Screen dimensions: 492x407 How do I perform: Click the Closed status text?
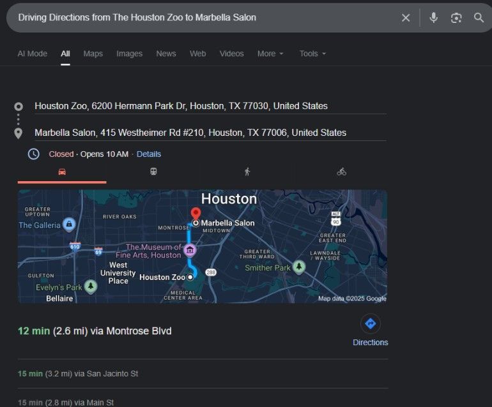point(61,154)
